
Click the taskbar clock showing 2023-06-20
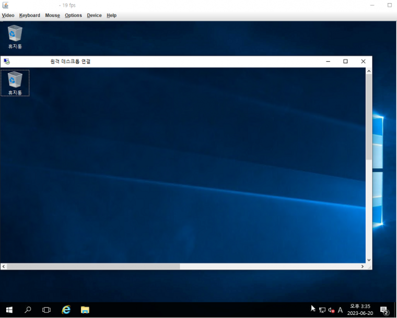[360, 310]
